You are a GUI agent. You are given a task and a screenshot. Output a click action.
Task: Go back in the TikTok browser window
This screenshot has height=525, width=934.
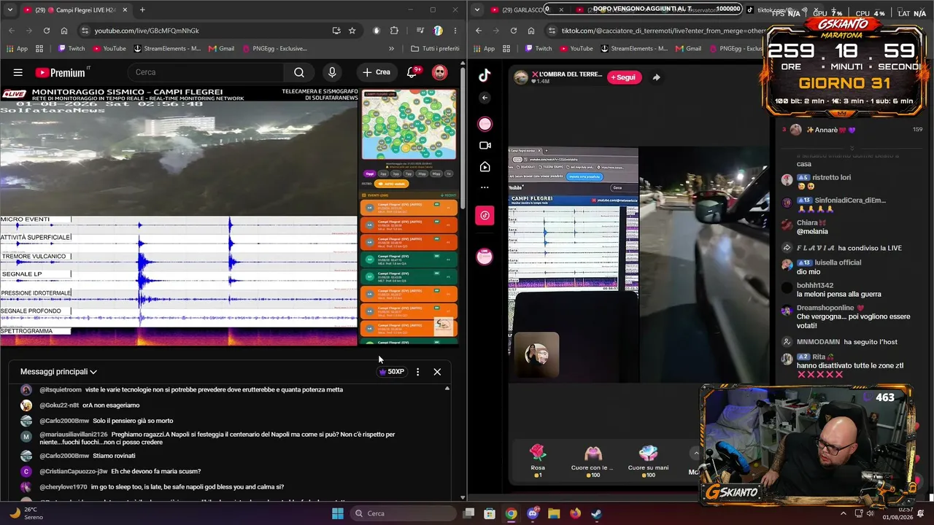coord(479,31)
